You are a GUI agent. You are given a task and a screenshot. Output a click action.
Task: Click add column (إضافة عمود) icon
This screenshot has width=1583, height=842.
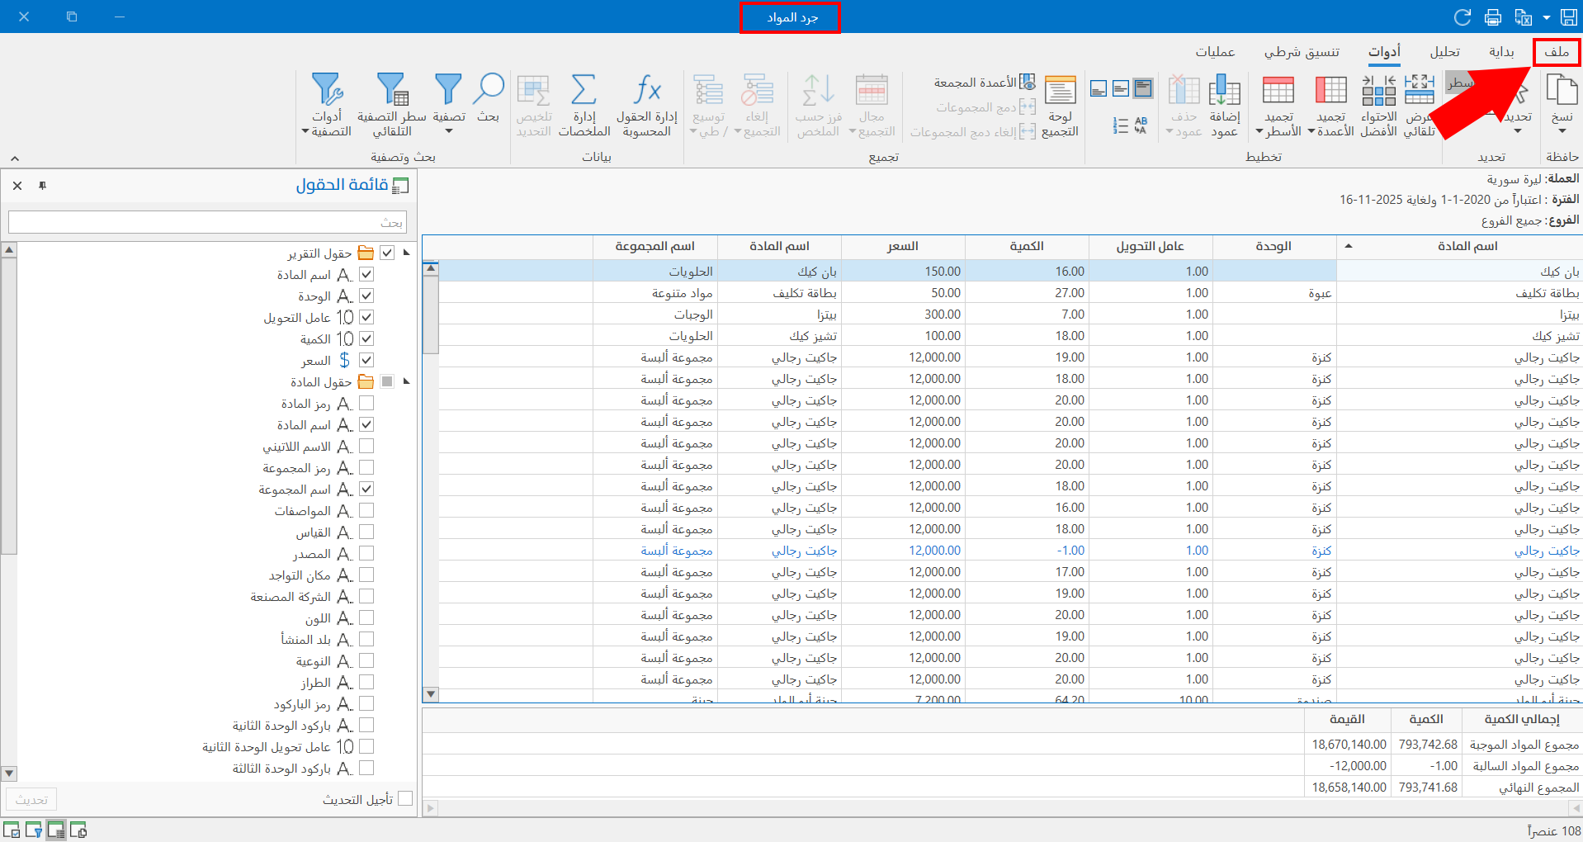[1224, 89]
